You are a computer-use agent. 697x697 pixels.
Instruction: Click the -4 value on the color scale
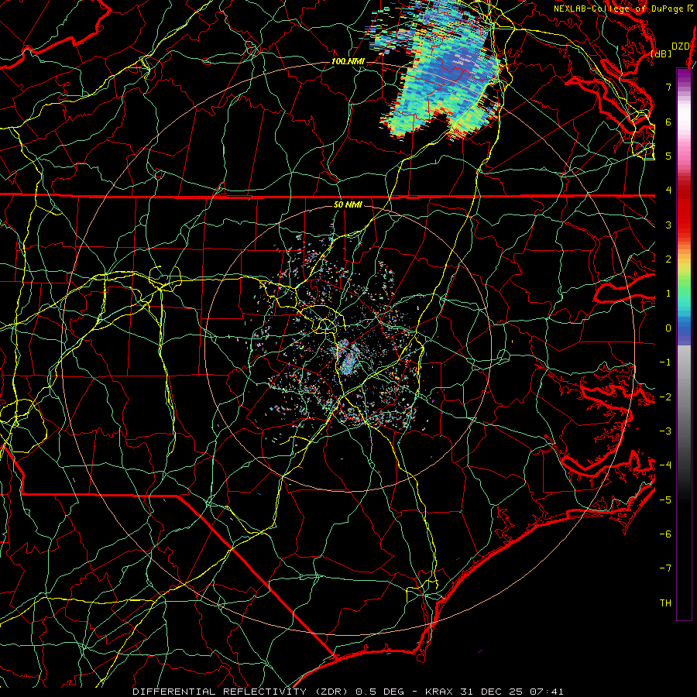pos(665,465)
